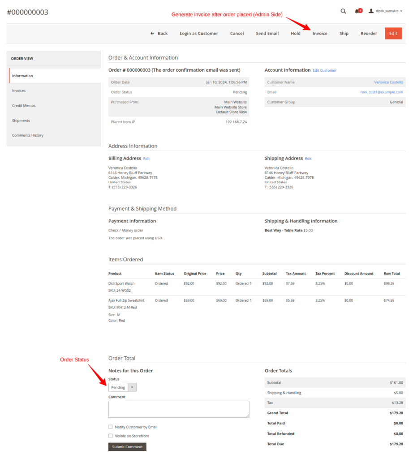Screen dimensions: 413x459
Task: Click inside the Comment text box
Action: tap(178, 409)
